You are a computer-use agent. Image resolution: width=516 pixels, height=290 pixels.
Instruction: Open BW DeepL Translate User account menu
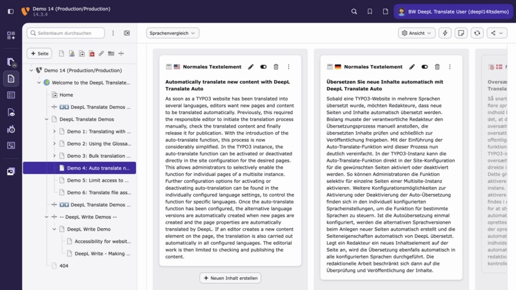pyautogui.click(x=453, y=12)
